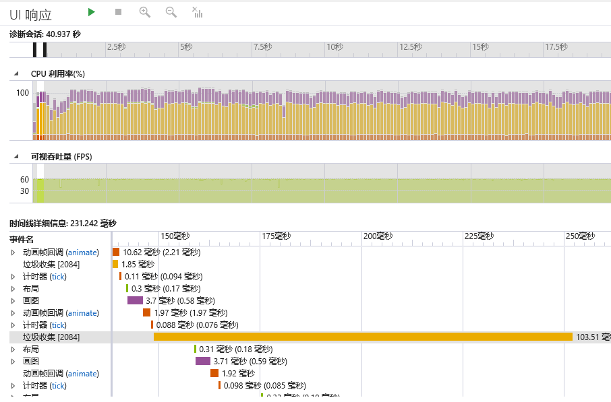Click the 0.3 毫秒 layout duration text
Screen dimensions: 611x402
[x=166, y=289]
